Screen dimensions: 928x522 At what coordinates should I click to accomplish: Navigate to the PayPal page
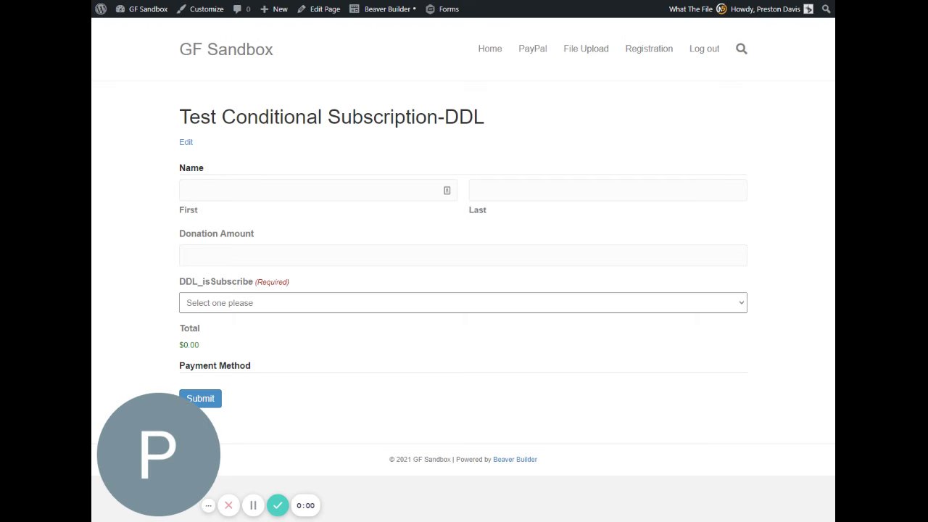(533, 49)
